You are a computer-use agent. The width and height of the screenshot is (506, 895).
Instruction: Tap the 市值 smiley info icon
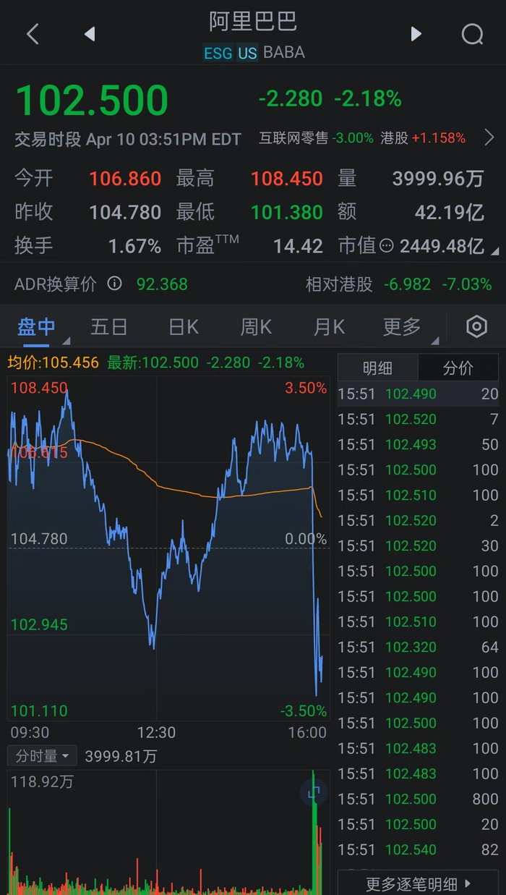[x=386, y=246]
